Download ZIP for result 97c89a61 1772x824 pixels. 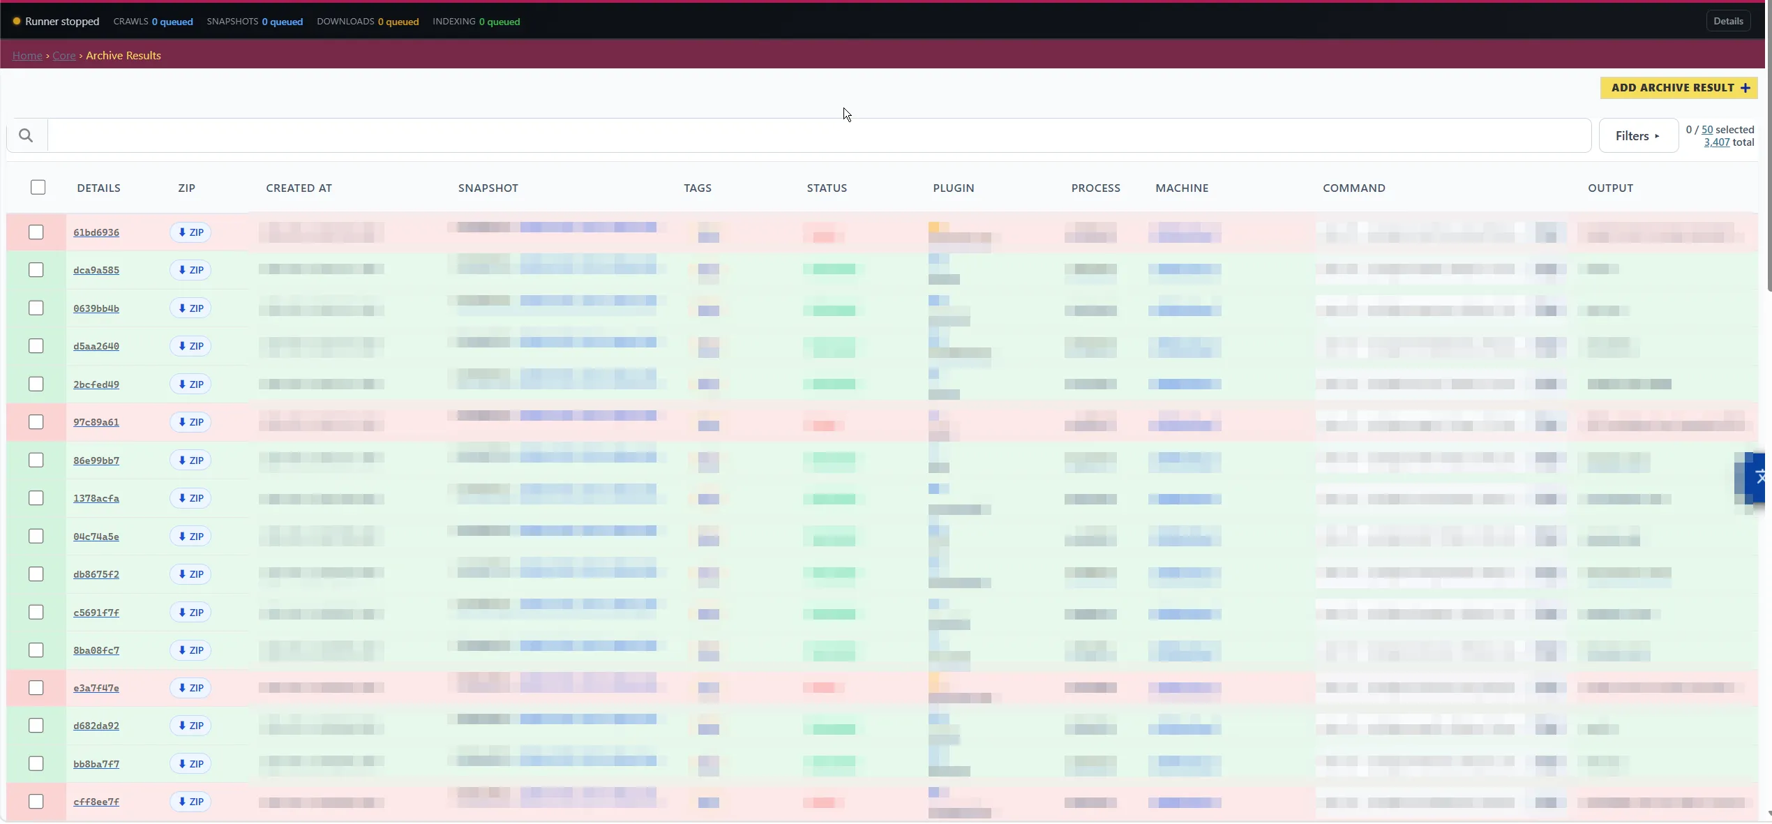click(190, 422)
